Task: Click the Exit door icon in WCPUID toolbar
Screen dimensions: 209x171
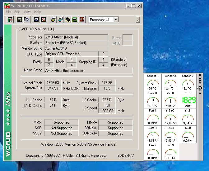Action: point(10,20)
